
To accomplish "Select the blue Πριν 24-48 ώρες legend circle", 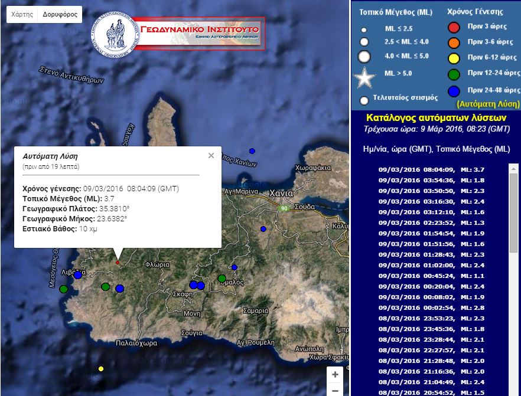I will point(453,90).
